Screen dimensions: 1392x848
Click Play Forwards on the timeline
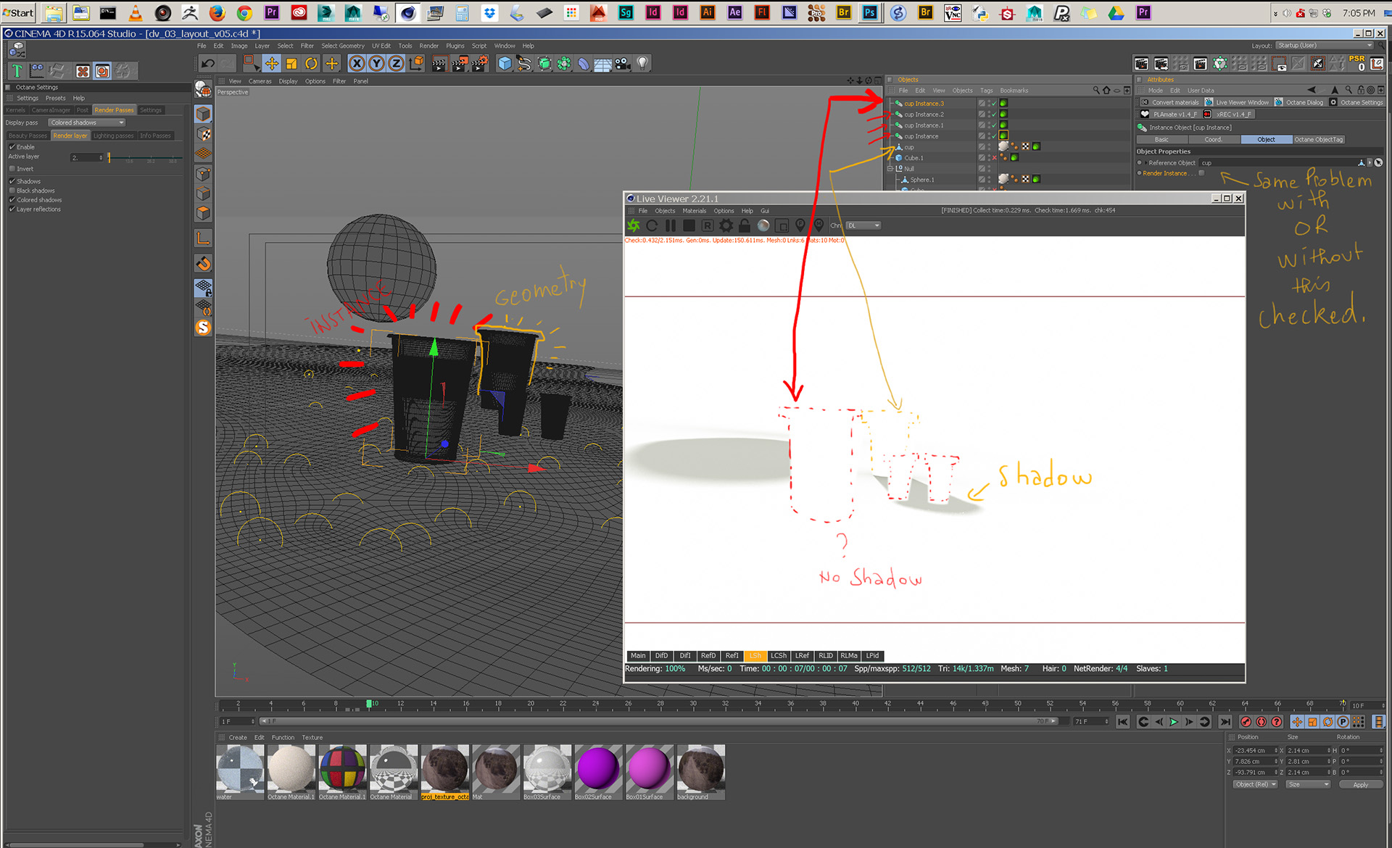1174,722
